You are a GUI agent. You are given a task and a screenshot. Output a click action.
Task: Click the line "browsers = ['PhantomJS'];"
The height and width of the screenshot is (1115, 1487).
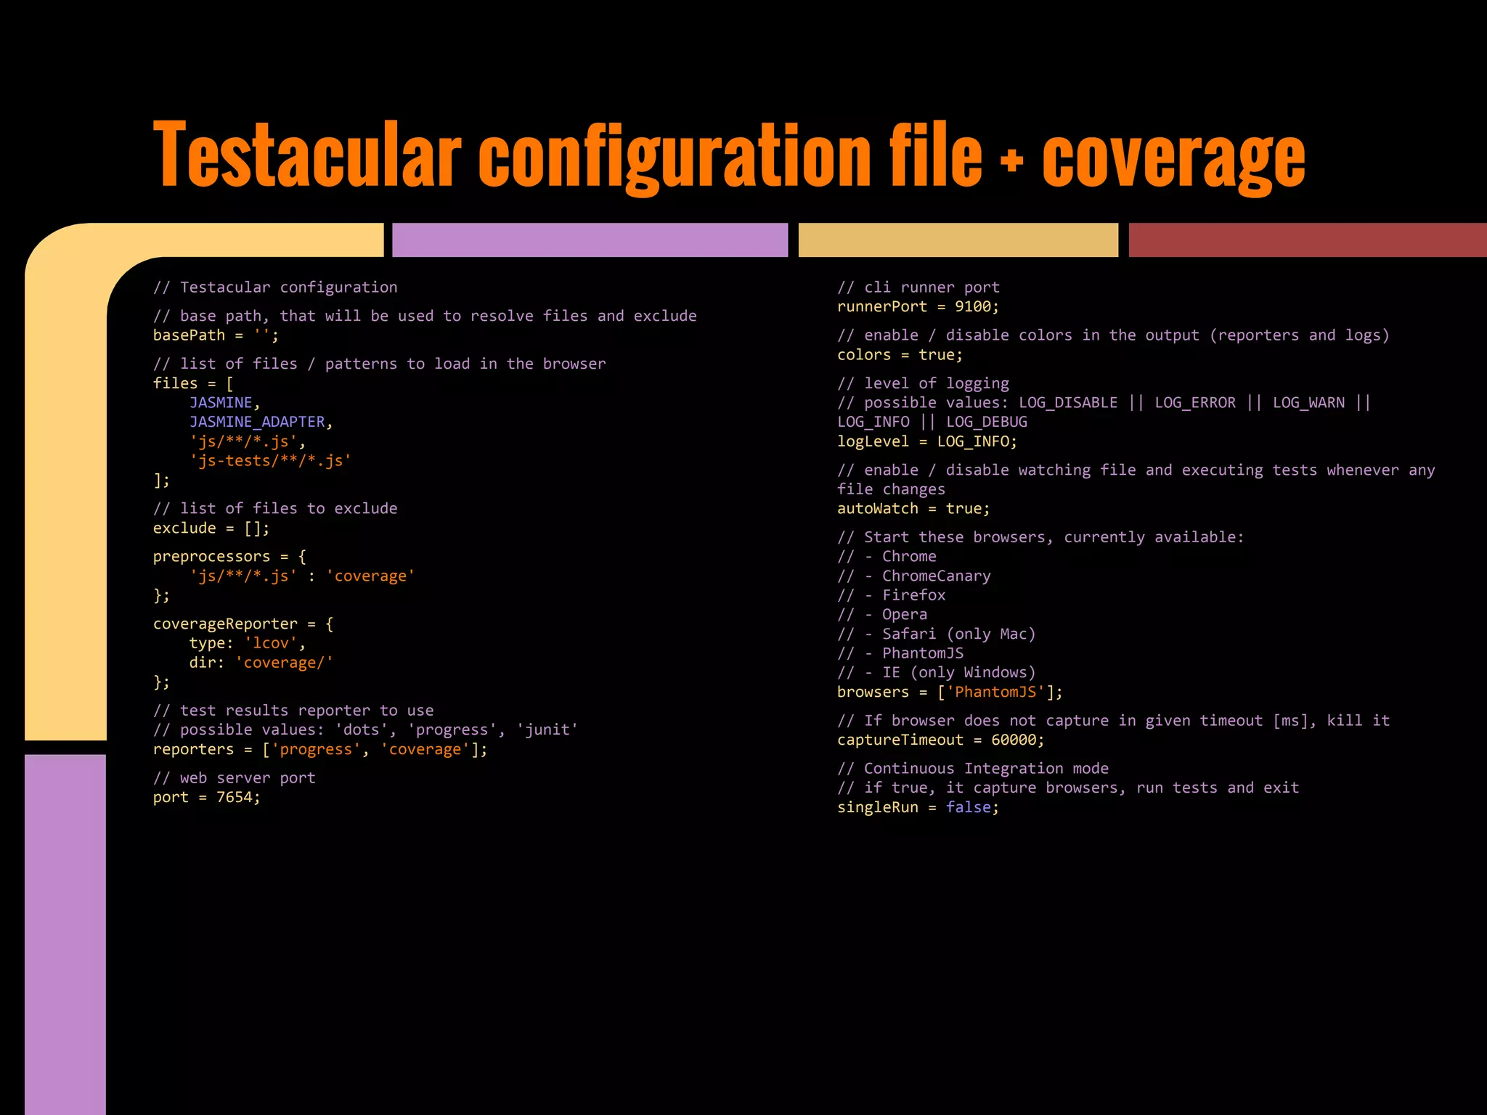point(950,692)
